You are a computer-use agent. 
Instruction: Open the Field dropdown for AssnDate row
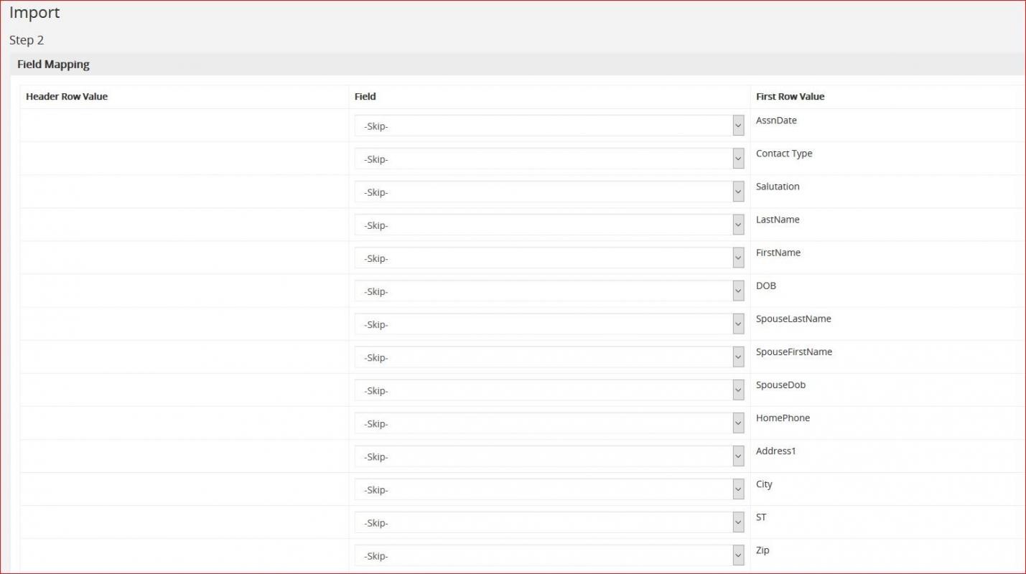[x=549, y=126]
